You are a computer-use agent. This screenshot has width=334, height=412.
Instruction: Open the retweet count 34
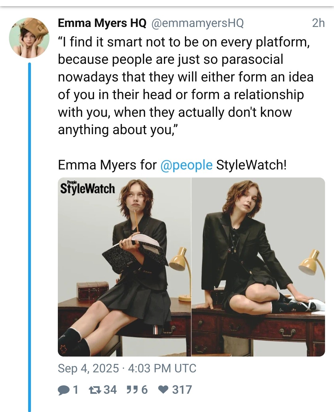110,390
